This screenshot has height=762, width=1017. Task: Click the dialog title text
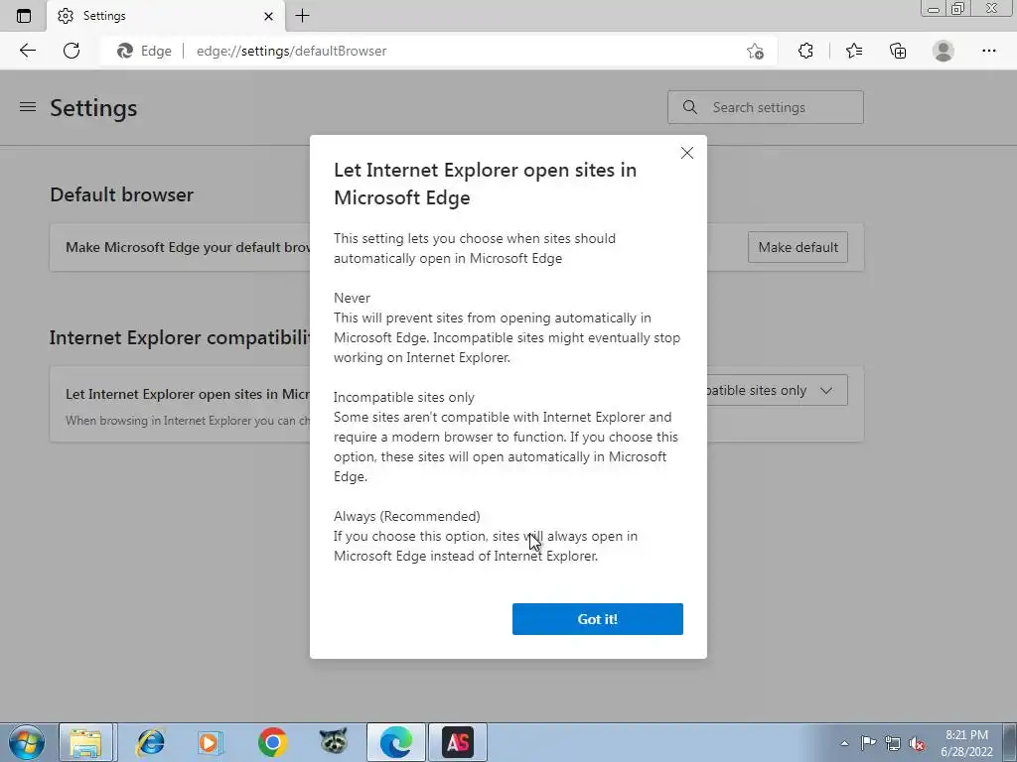pos(485,184)
